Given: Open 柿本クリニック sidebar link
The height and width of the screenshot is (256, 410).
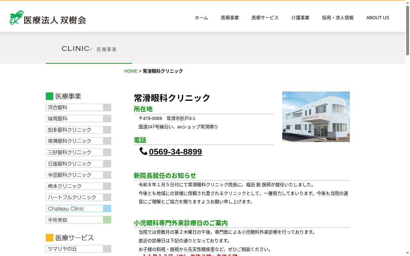Looking at the screenshot, I should coord(78,186).
